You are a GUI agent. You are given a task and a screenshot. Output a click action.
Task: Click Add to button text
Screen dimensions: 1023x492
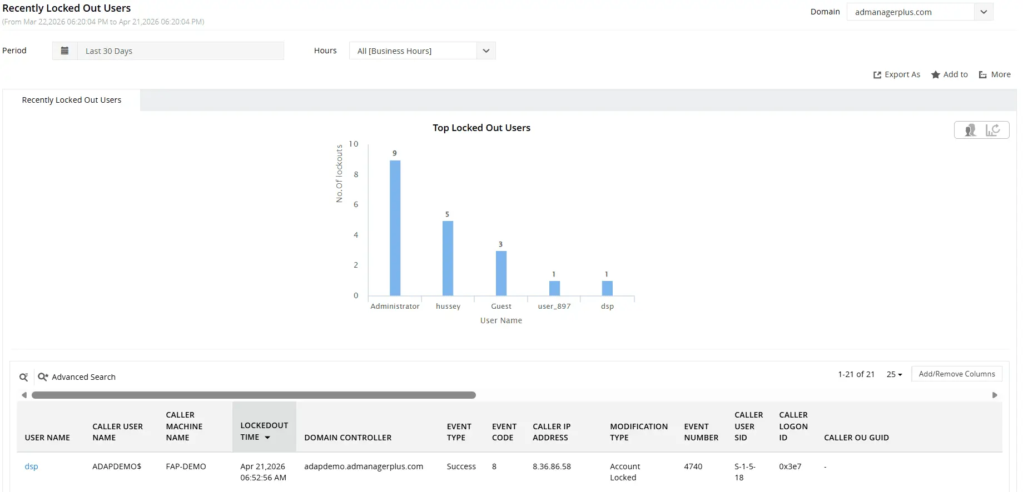956,74
